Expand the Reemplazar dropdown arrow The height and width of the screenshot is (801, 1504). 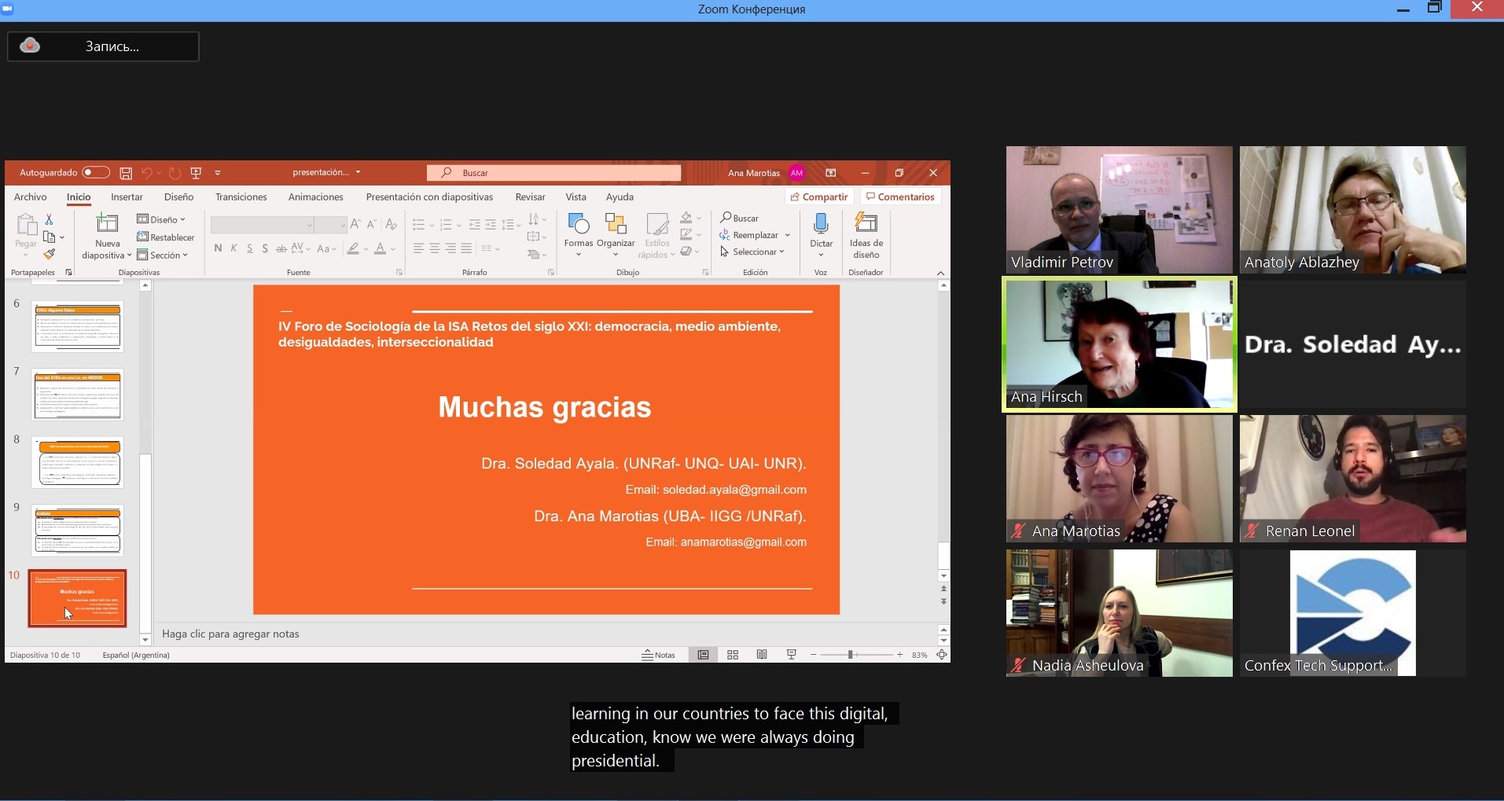tap(787, 235)
